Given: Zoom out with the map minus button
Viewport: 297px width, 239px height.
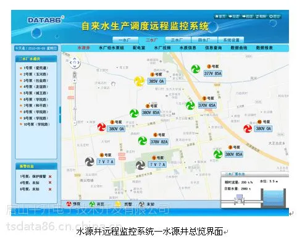Looking at the screenshot, I should (x=75, y=123).
